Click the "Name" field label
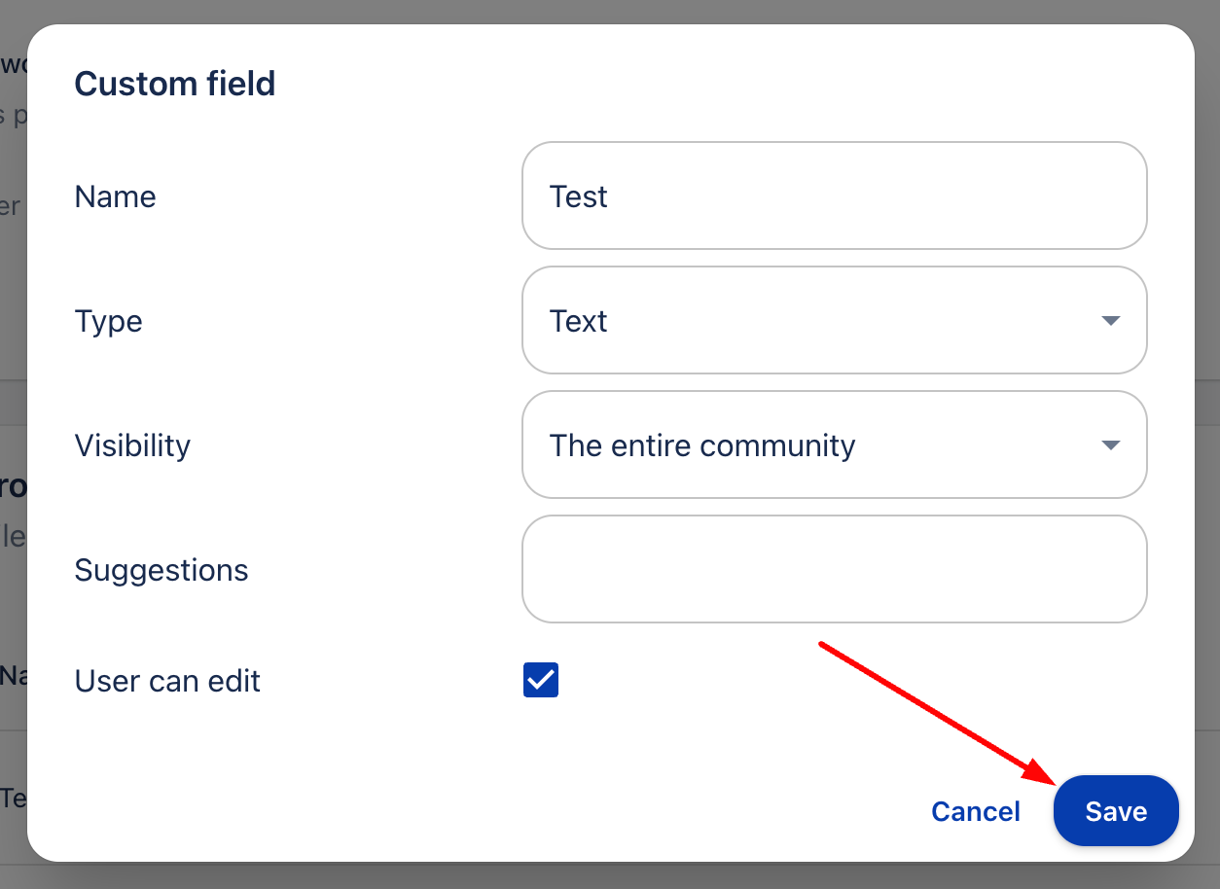Screen dimensions: 1220x889 pos(115,196)
